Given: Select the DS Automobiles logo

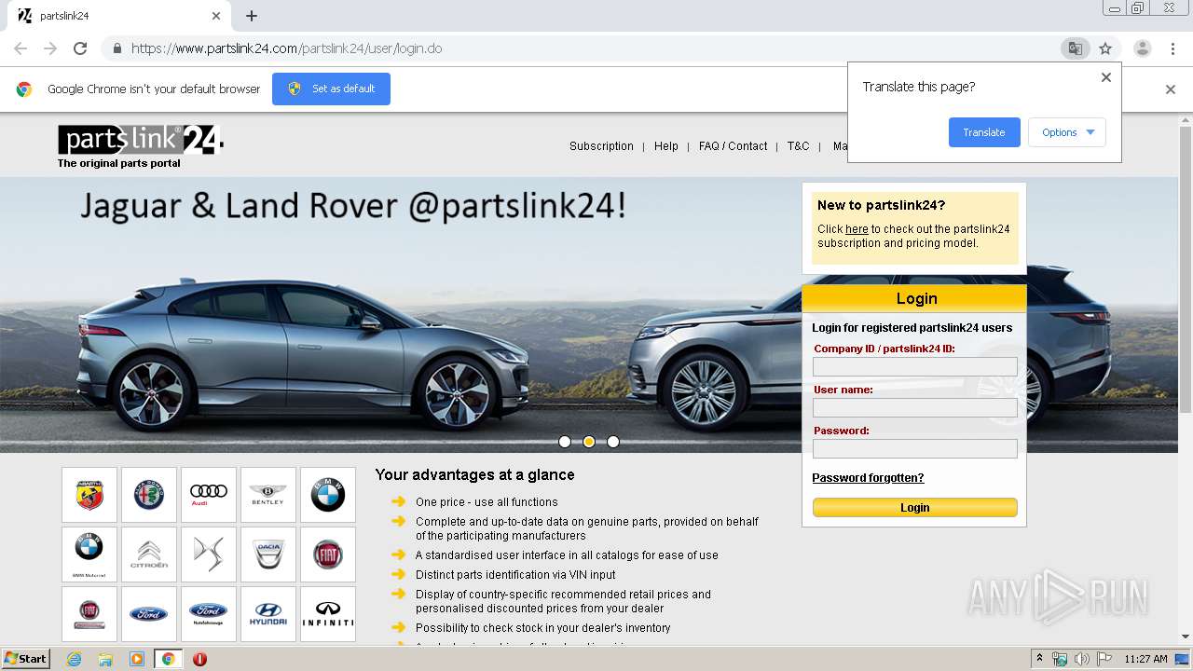Looking at the screenshot, I should (x=209, y=555).
